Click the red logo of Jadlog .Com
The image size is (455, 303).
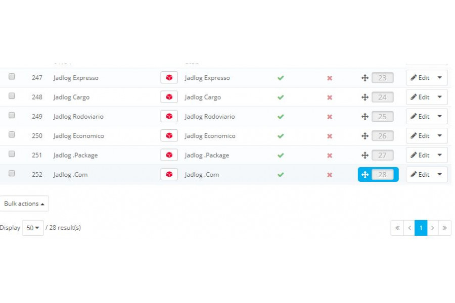pyautogui.click(x=169, y=175)
